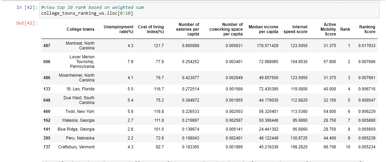Viewport: 386px width, 162px height.
Task: Click Craftsbury's active mobility 66.700
Action: [330, 147]
